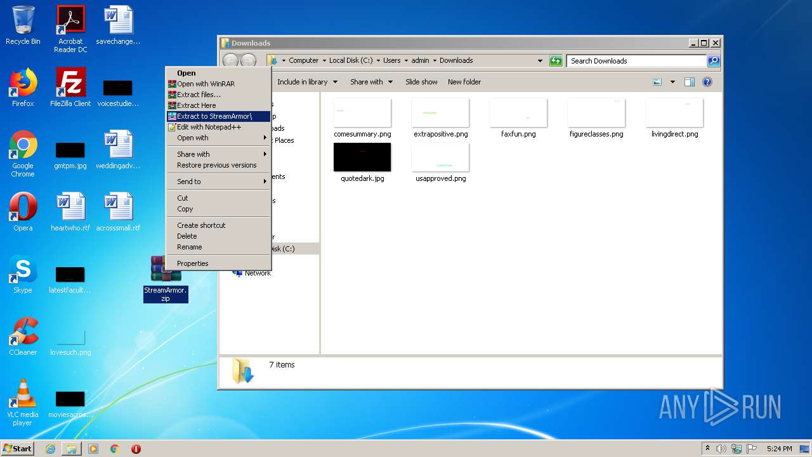812x457 pixels.
Task: Open the Acrobat Reader DC desktop shortcut
Action: tap(70, 29)
